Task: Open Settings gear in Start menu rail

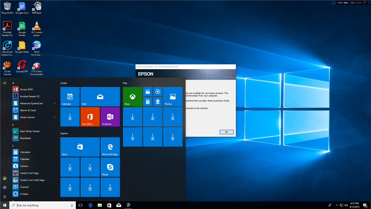Action: coord(5,188)
